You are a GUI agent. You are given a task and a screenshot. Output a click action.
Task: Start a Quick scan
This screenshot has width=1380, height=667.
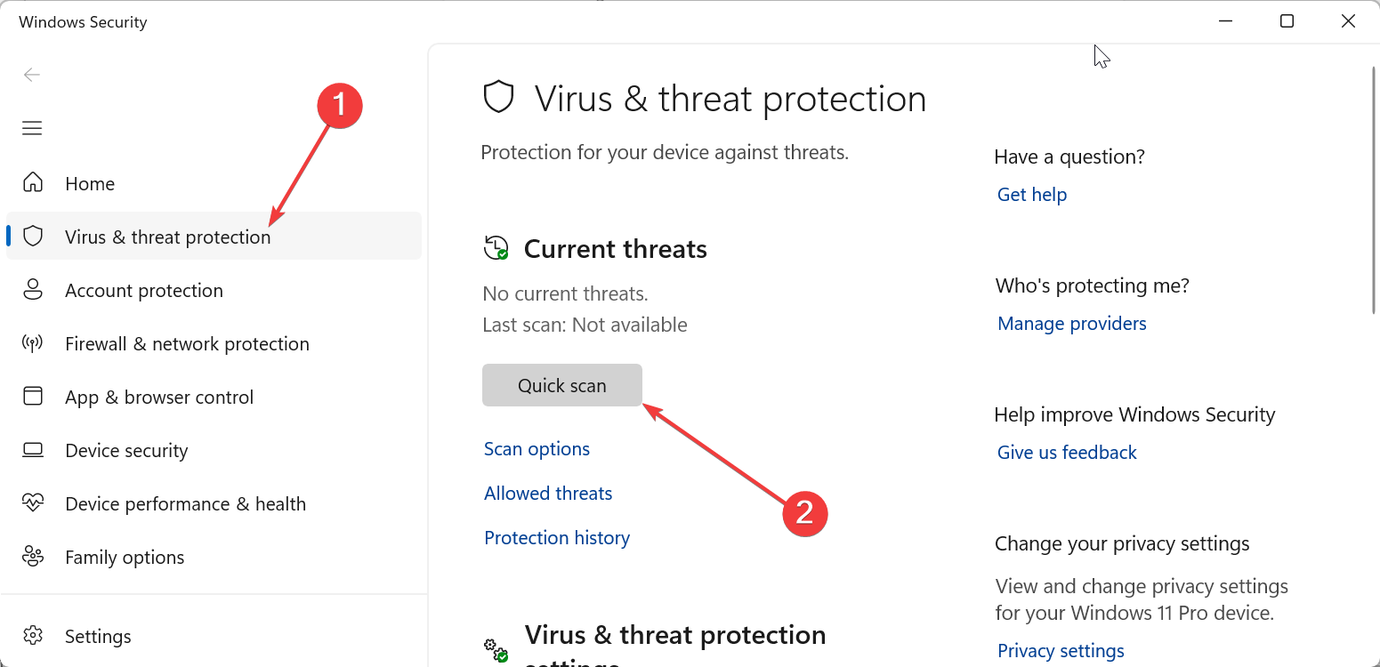coord(561,385)
